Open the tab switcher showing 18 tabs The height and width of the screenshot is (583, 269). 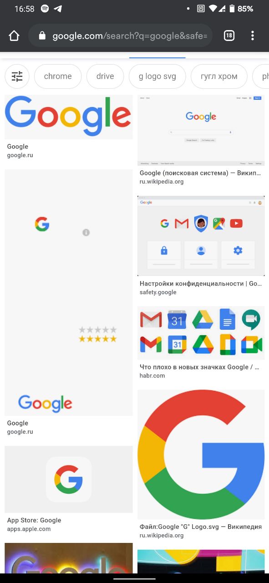pos(229,36)
